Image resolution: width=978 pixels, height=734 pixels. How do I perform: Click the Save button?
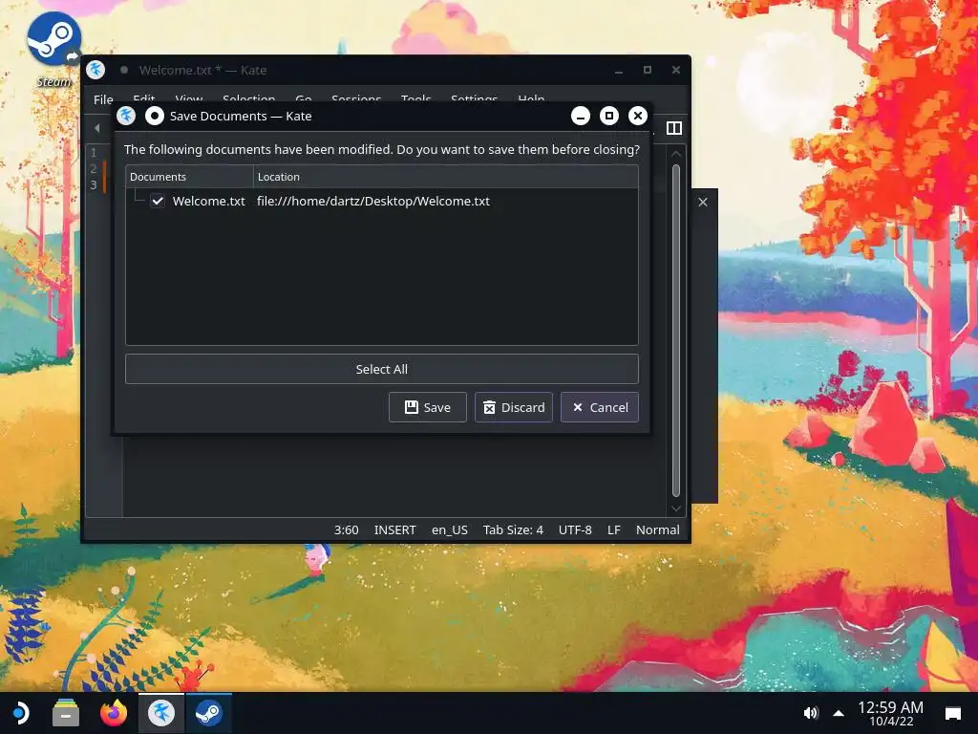coord(427,407)
